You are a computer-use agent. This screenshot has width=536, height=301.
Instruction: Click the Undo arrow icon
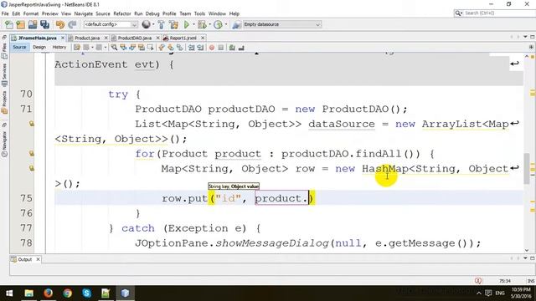click(x=60, y=24)
